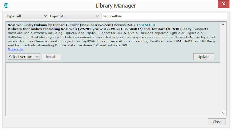Click the 'Library Manager' window title
This screenshot has width=232, height=130.
tap(116, 6)
